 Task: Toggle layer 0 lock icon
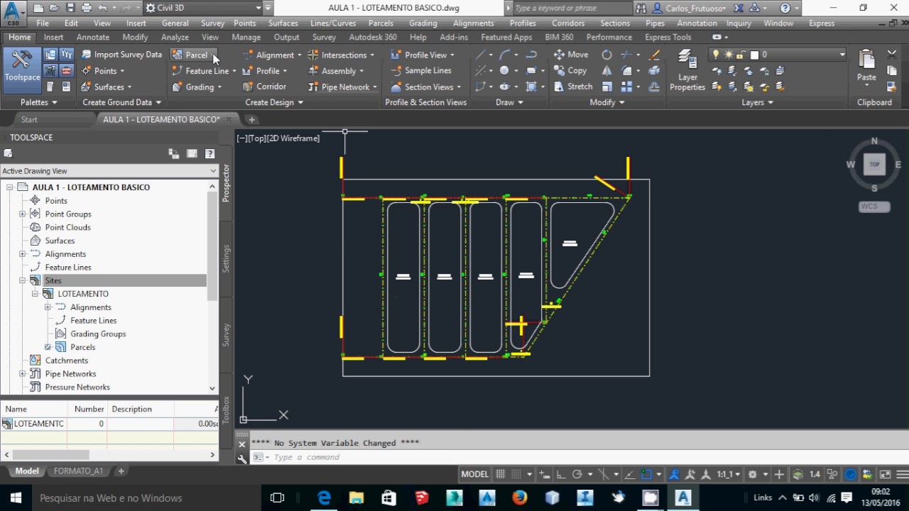point(741,55)
